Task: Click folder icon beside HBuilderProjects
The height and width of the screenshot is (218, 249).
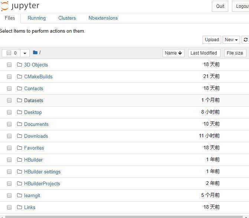Action: [x=19, y=183]
